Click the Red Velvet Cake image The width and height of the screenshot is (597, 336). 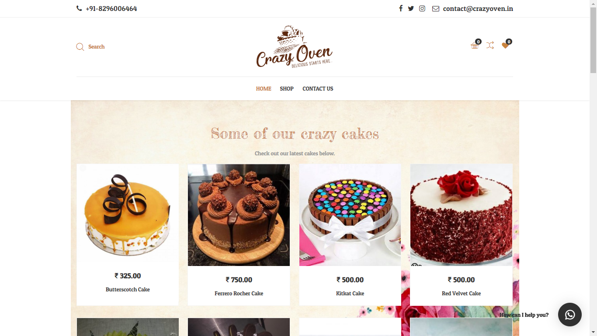point(461,215)
